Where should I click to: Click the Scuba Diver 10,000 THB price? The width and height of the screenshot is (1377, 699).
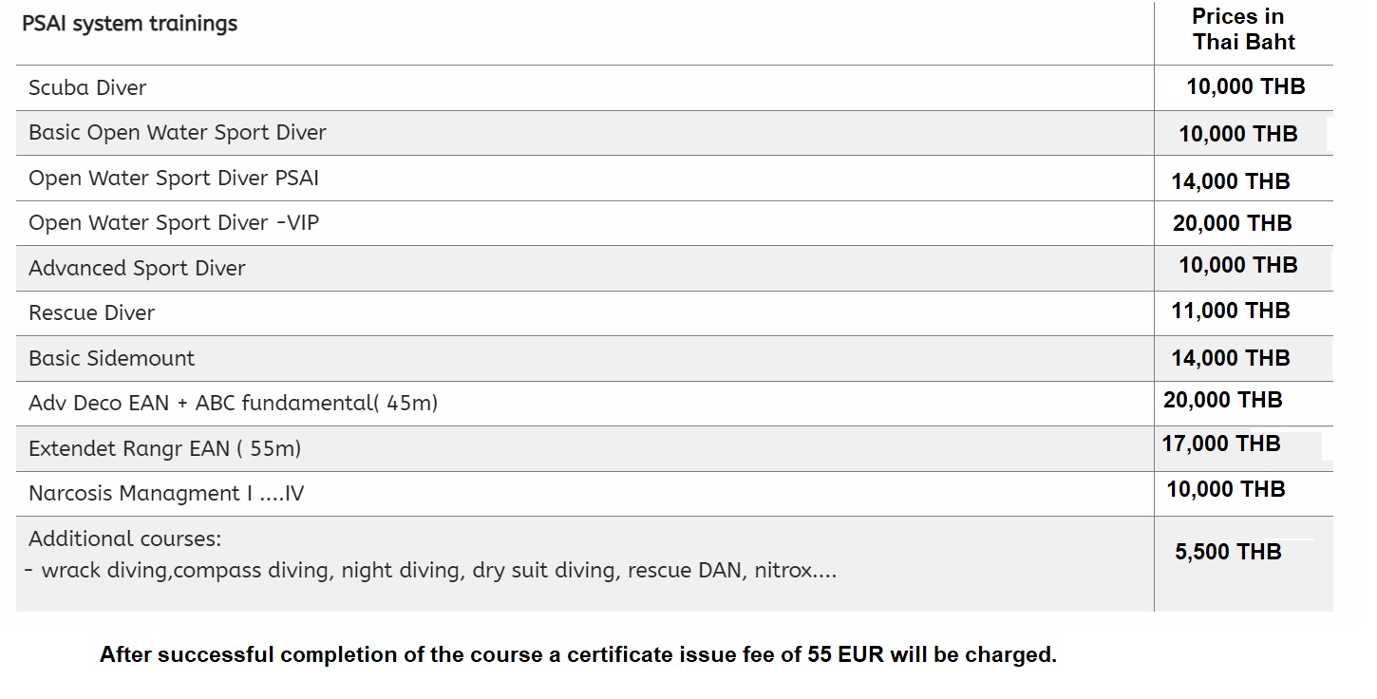pos(1246,87)
